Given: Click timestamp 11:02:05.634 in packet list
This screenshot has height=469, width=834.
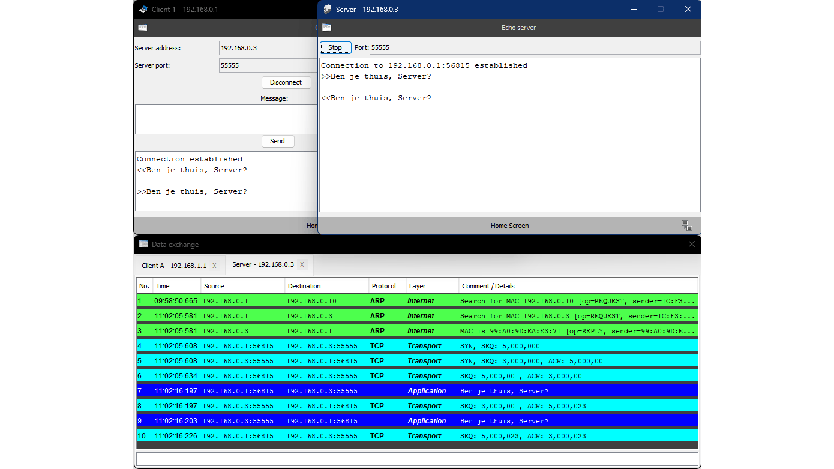Looking at the screenshot, I should tap(176, 376).
